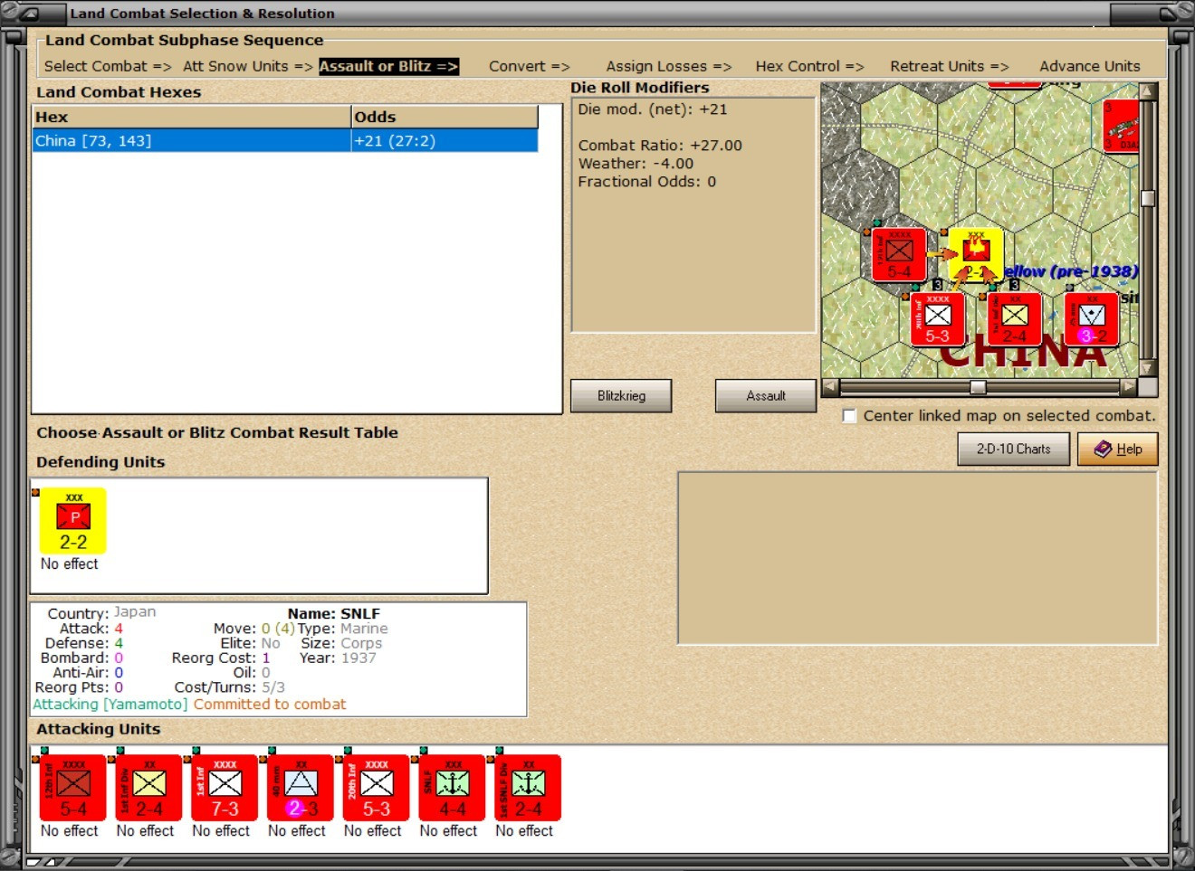This screenshot has height=871, width=1195.
Task: Click the Assign Losses subphase label
Action: pyautogui.click(x=669, y=66)
